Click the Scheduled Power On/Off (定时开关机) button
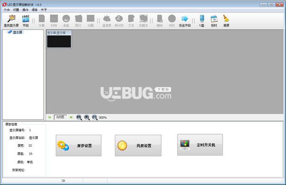 (x=200, y=145)
